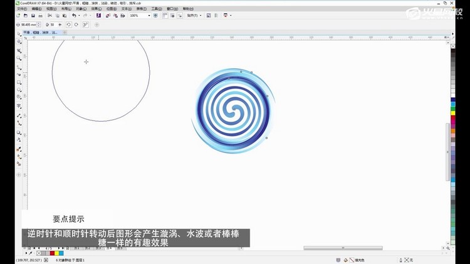Select the Crop tool in toolbox
This screenshot has height=264, width=470.
pos(19,51)
